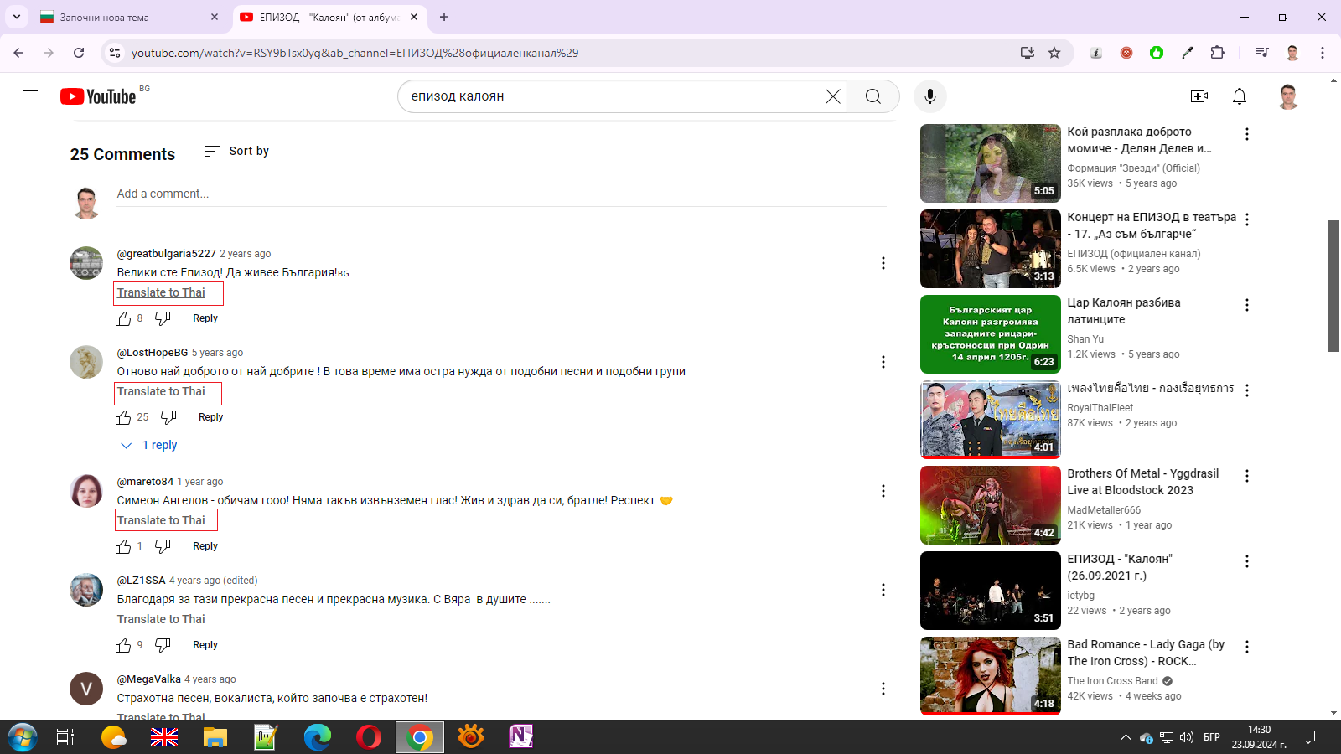Open Opera from the taskbar
The width and height of the screenshot is (1341, 754).
(369, 737)
